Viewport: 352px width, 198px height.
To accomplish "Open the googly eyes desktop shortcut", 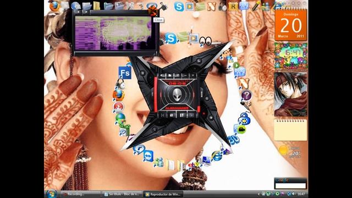I will tap(205, 41).
